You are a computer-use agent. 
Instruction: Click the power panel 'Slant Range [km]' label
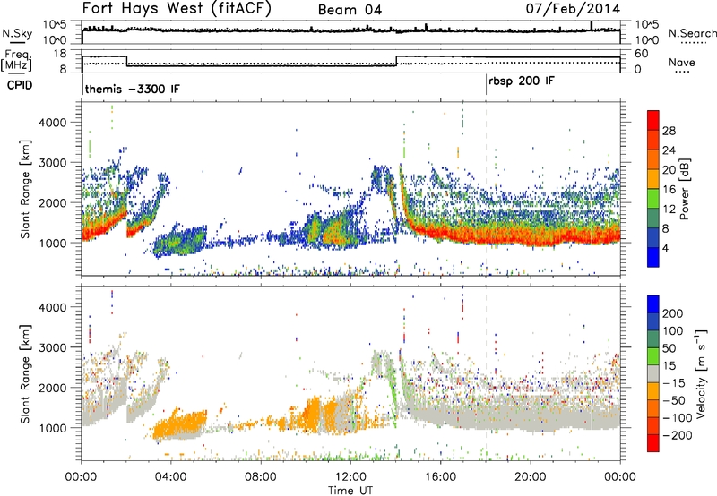[25, 190]
